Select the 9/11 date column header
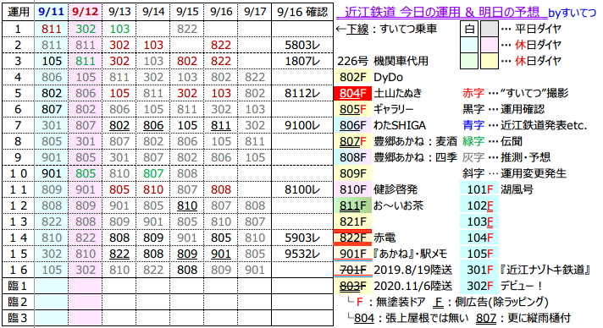Image resolution: width=603 pixels, height=328 pixels. [52, 12]
